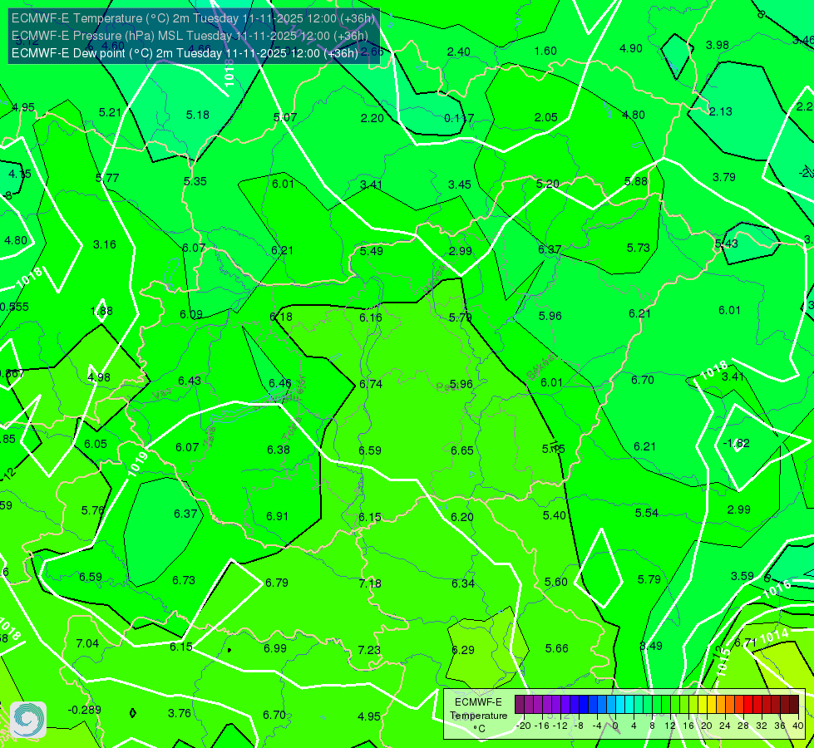Click the dark red legend swatch near 40
This screenshot has width=814, height=748.
tap(794, 705)
